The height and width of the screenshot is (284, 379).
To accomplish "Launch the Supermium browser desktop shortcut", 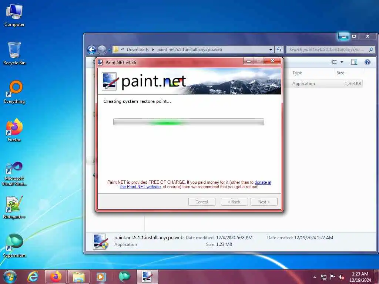I will click(14, 246).
